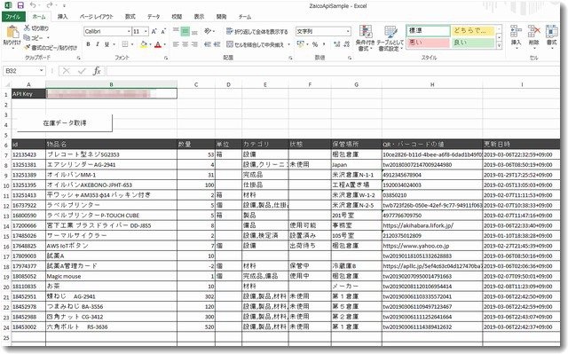Click the Save icon in quick access toolbar
Screen dimensions: 568x354
coord(20,5)
